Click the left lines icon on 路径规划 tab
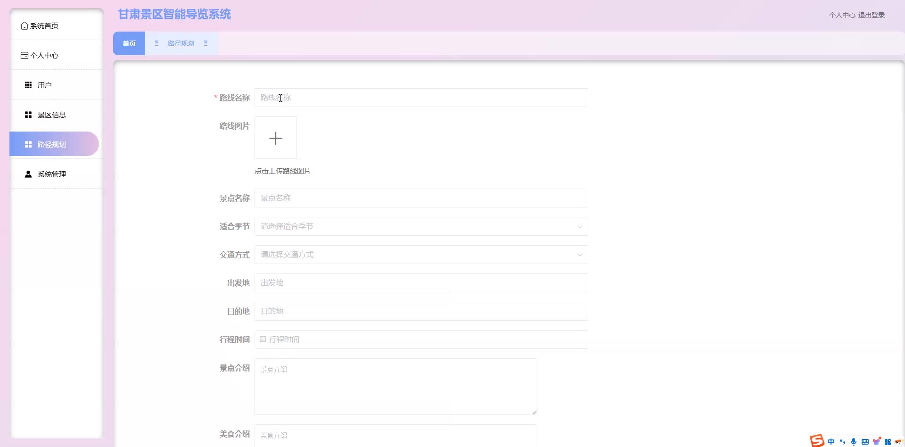The width and height of the screenshot is (905, 447). (156, 43)
